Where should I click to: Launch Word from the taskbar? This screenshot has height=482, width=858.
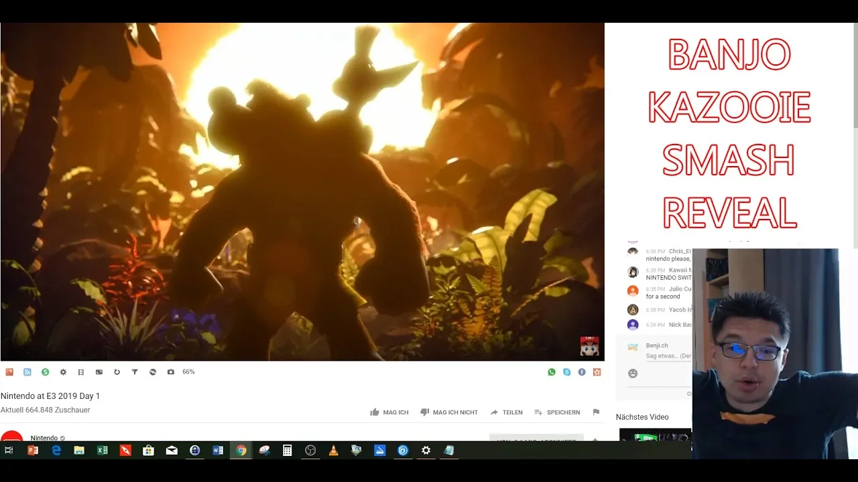pos(218,451)
